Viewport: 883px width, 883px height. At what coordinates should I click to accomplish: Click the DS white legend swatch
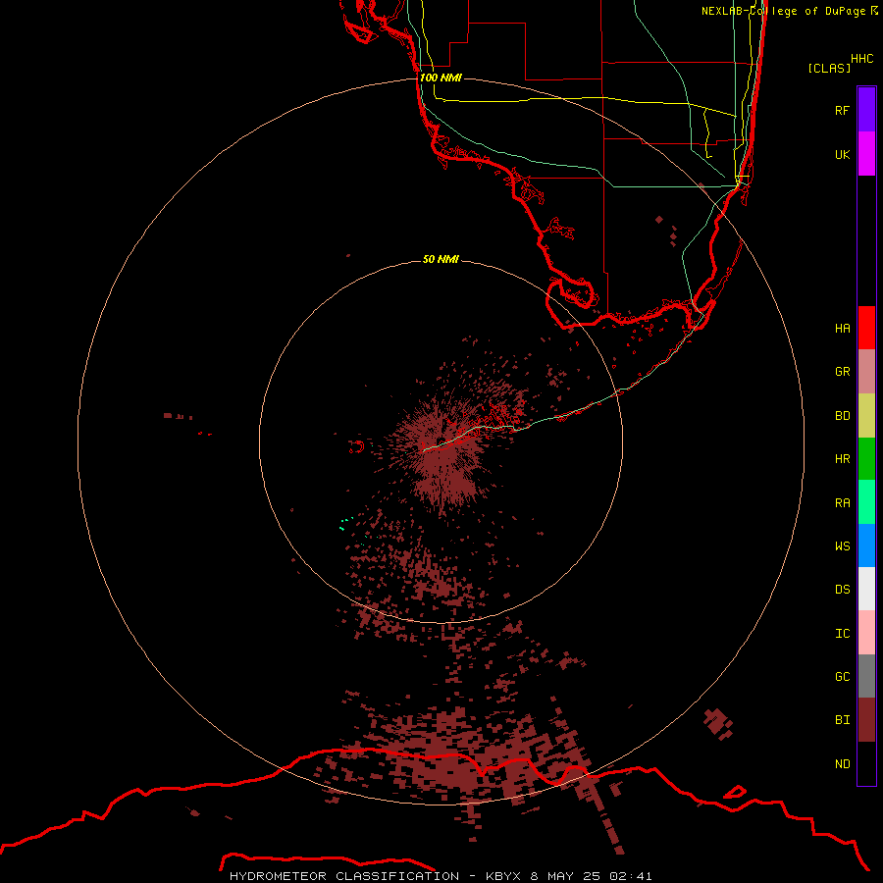coord(866,589)
